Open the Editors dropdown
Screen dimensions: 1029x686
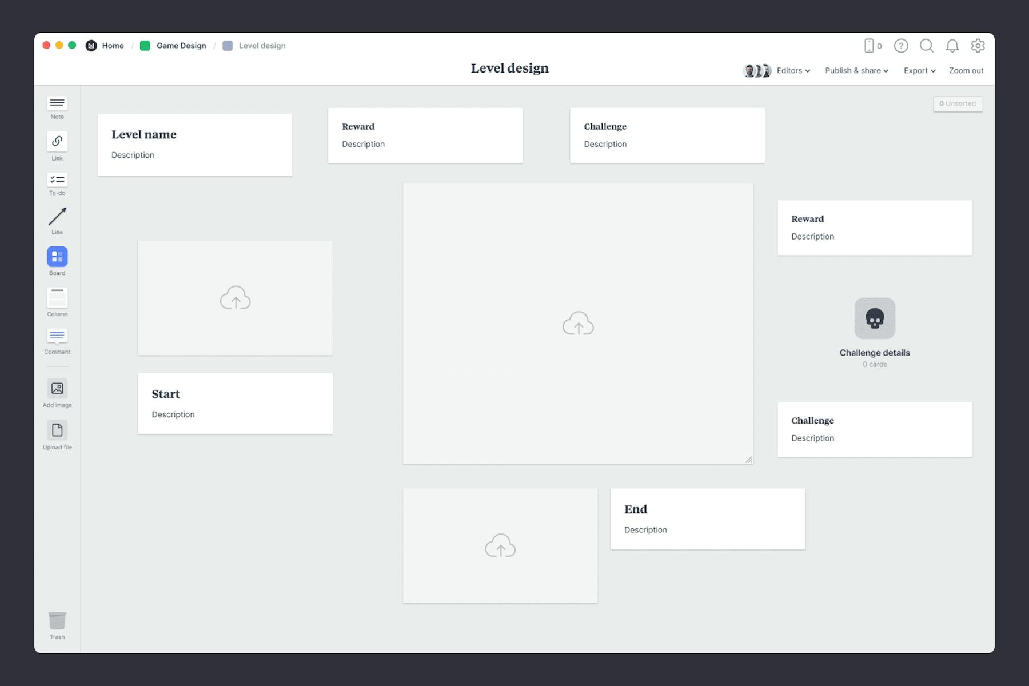[793, 70]
